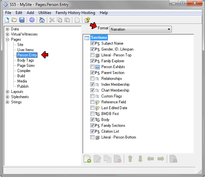
Task: Uncheck the Subject Name section checkbox
Action: (x=93, y=43)
